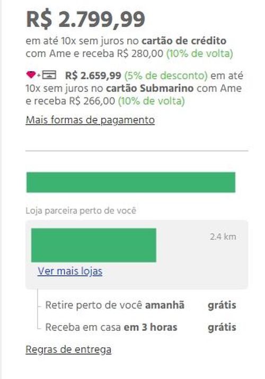
Task: Click the R$ 2.659,99 discounted price
Action: coord(93,76)
